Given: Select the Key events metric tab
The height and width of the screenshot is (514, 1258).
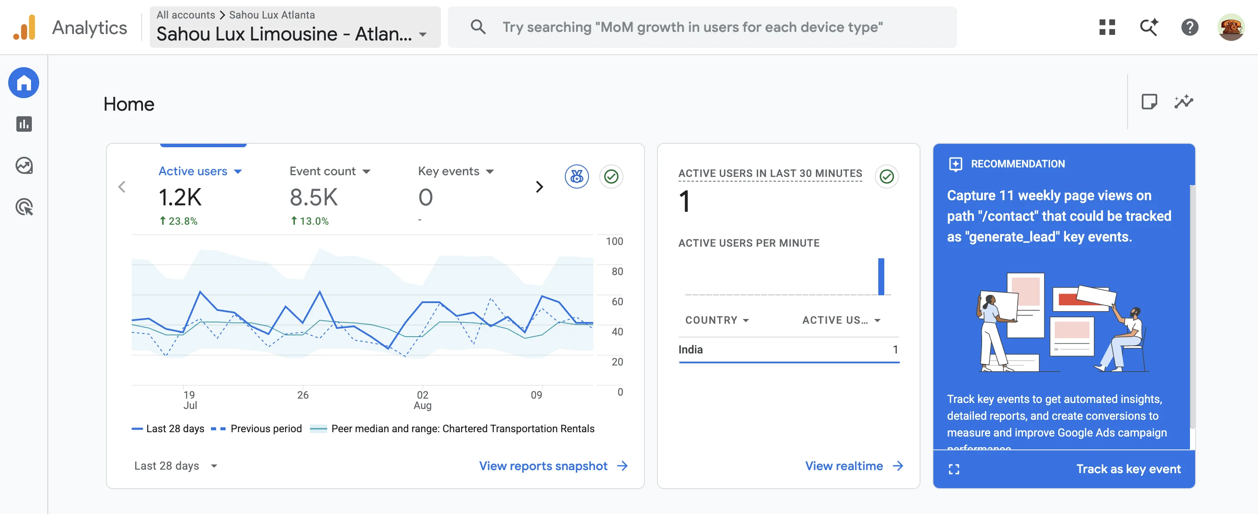Looking at the screenshot, I should click(456, 171).
